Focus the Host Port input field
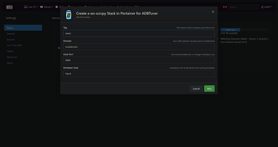Image resolution: width=278 pixels, height=147 pixels. pyautogui.click(x=139, y=60)
